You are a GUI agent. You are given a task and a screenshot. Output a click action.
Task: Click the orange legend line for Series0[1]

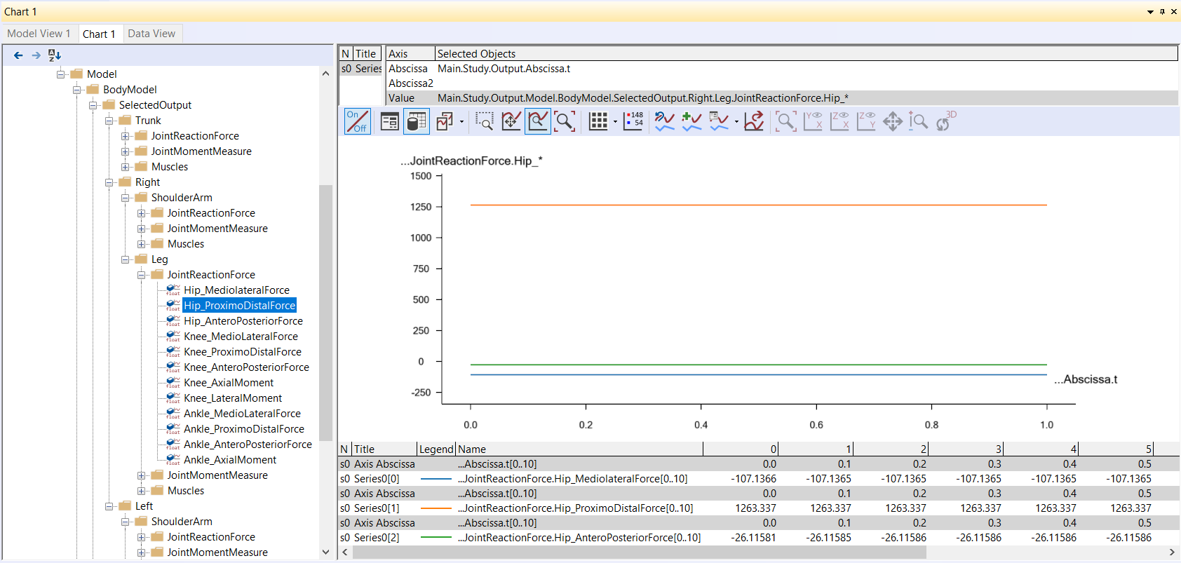436,508
